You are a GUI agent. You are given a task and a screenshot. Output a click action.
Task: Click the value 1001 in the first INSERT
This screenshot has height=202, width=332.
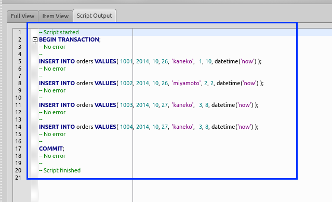coord(126,61)
